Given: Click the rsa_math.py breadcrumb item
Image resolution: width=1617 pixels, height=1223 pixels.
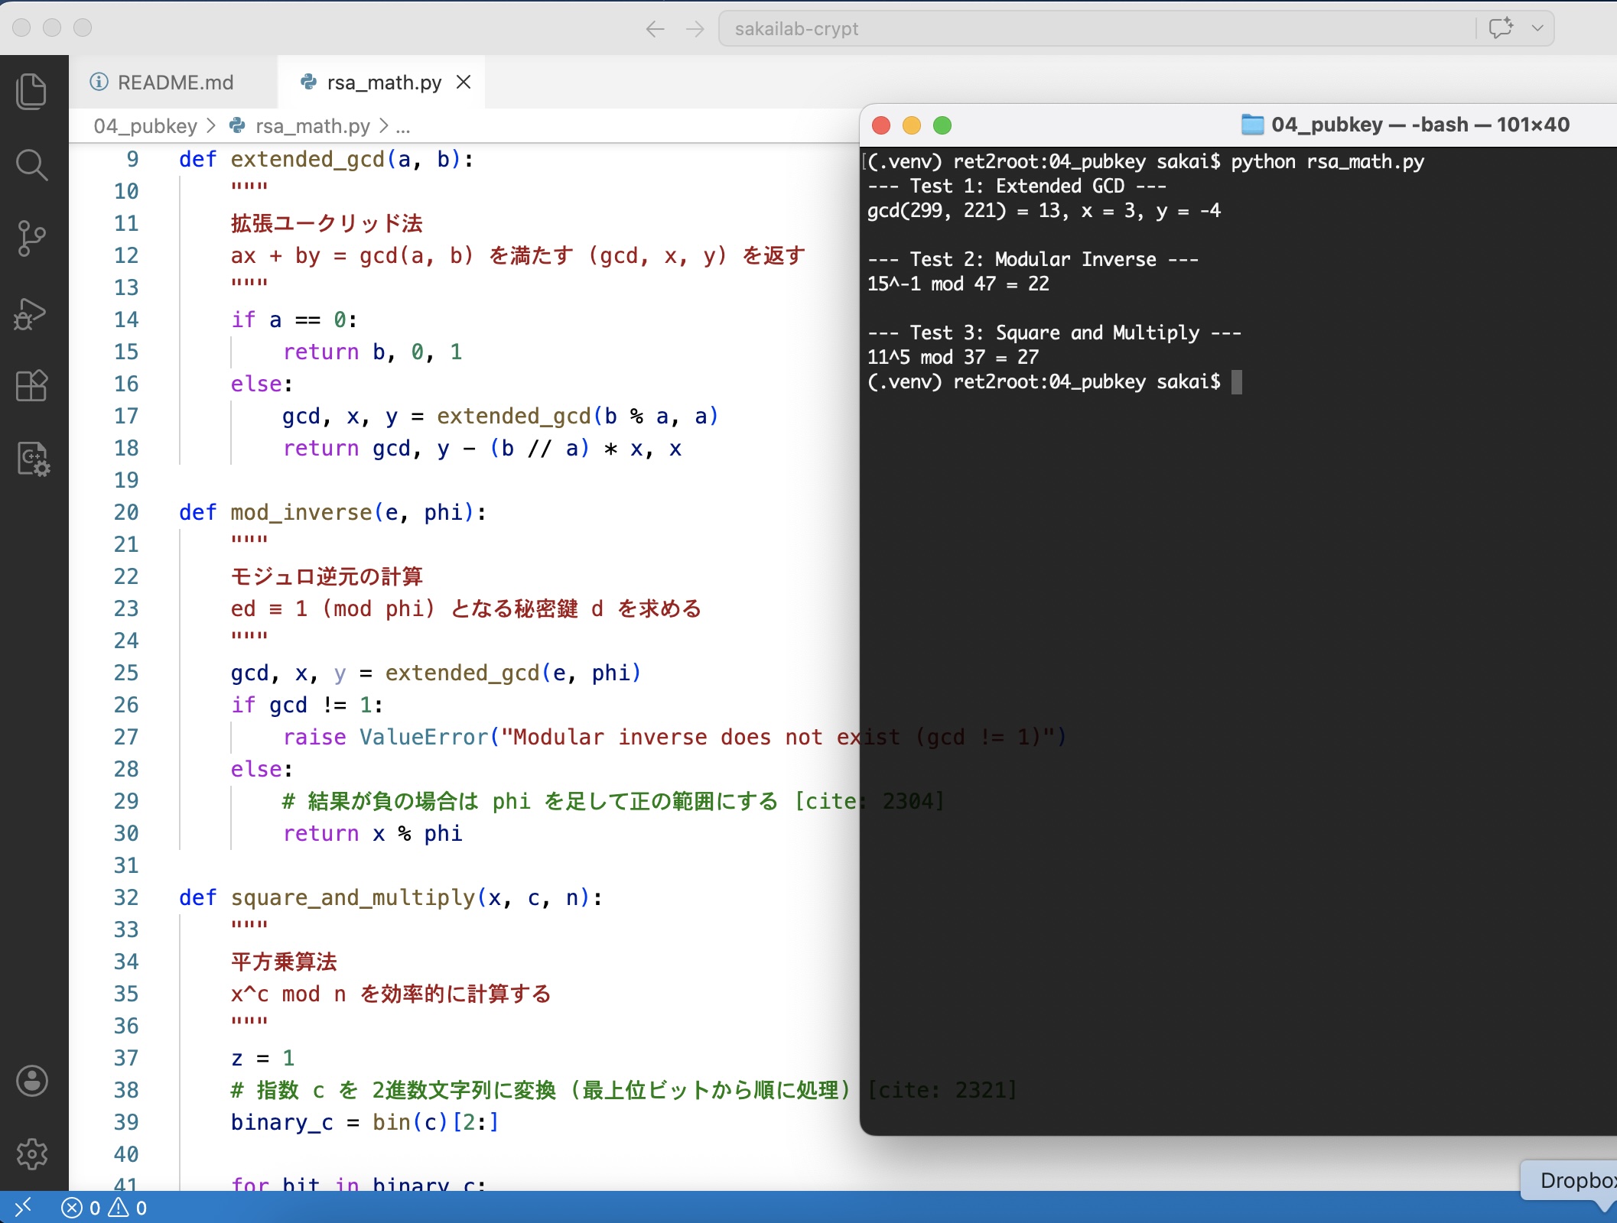Looking at the screenshot, I should pyautogui.click(x=312, y=126).
